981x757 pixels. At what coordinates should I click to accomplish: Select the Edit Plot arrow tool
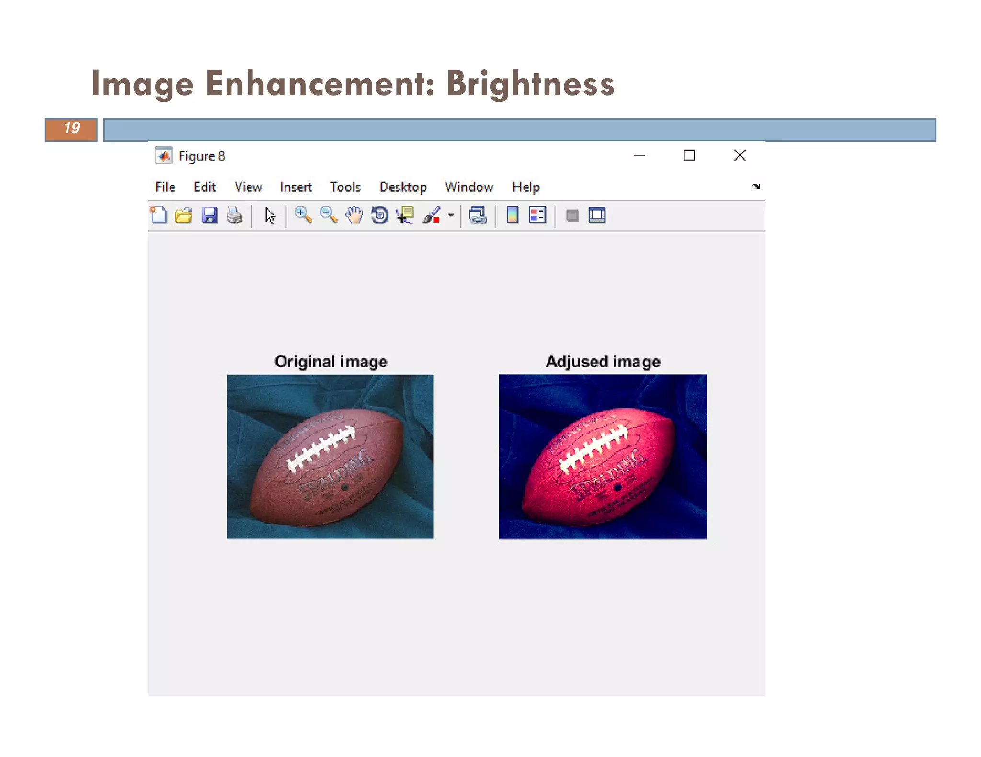(x=270, y=216)
